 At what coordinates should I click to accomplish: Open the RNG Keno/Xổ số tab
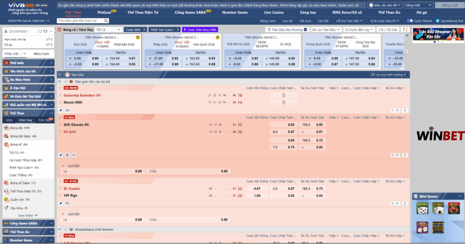coord(346,12)
